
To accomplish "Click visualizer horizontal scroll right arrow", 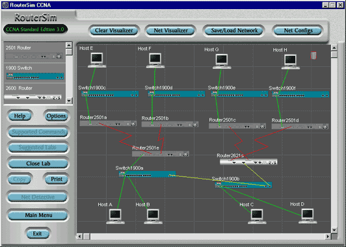I will [x=328, y=237].
